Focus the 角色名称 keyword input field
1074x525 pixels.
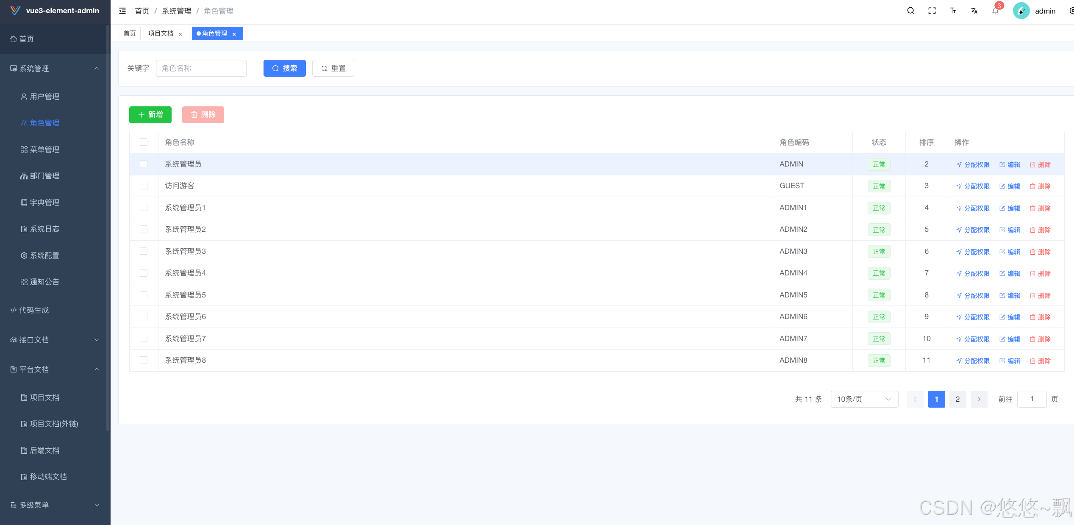point(201,68)
